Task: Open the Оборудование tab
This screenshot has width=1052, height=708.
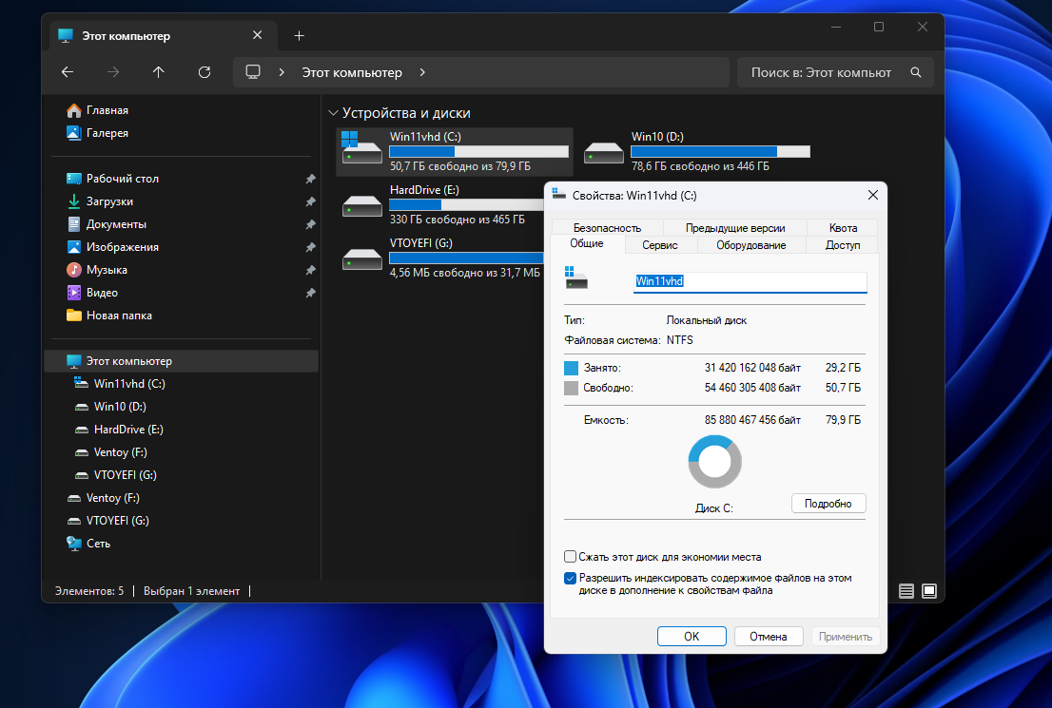Action: pyautogui.click(x=751, y=245)
